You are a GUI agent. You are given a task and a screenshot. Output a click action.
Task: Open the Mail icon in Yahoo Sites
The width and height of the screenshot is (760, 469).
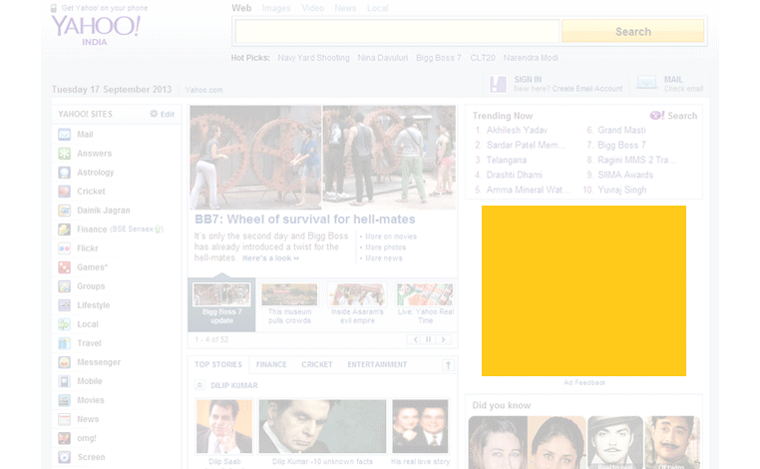(x=65, y=135)
